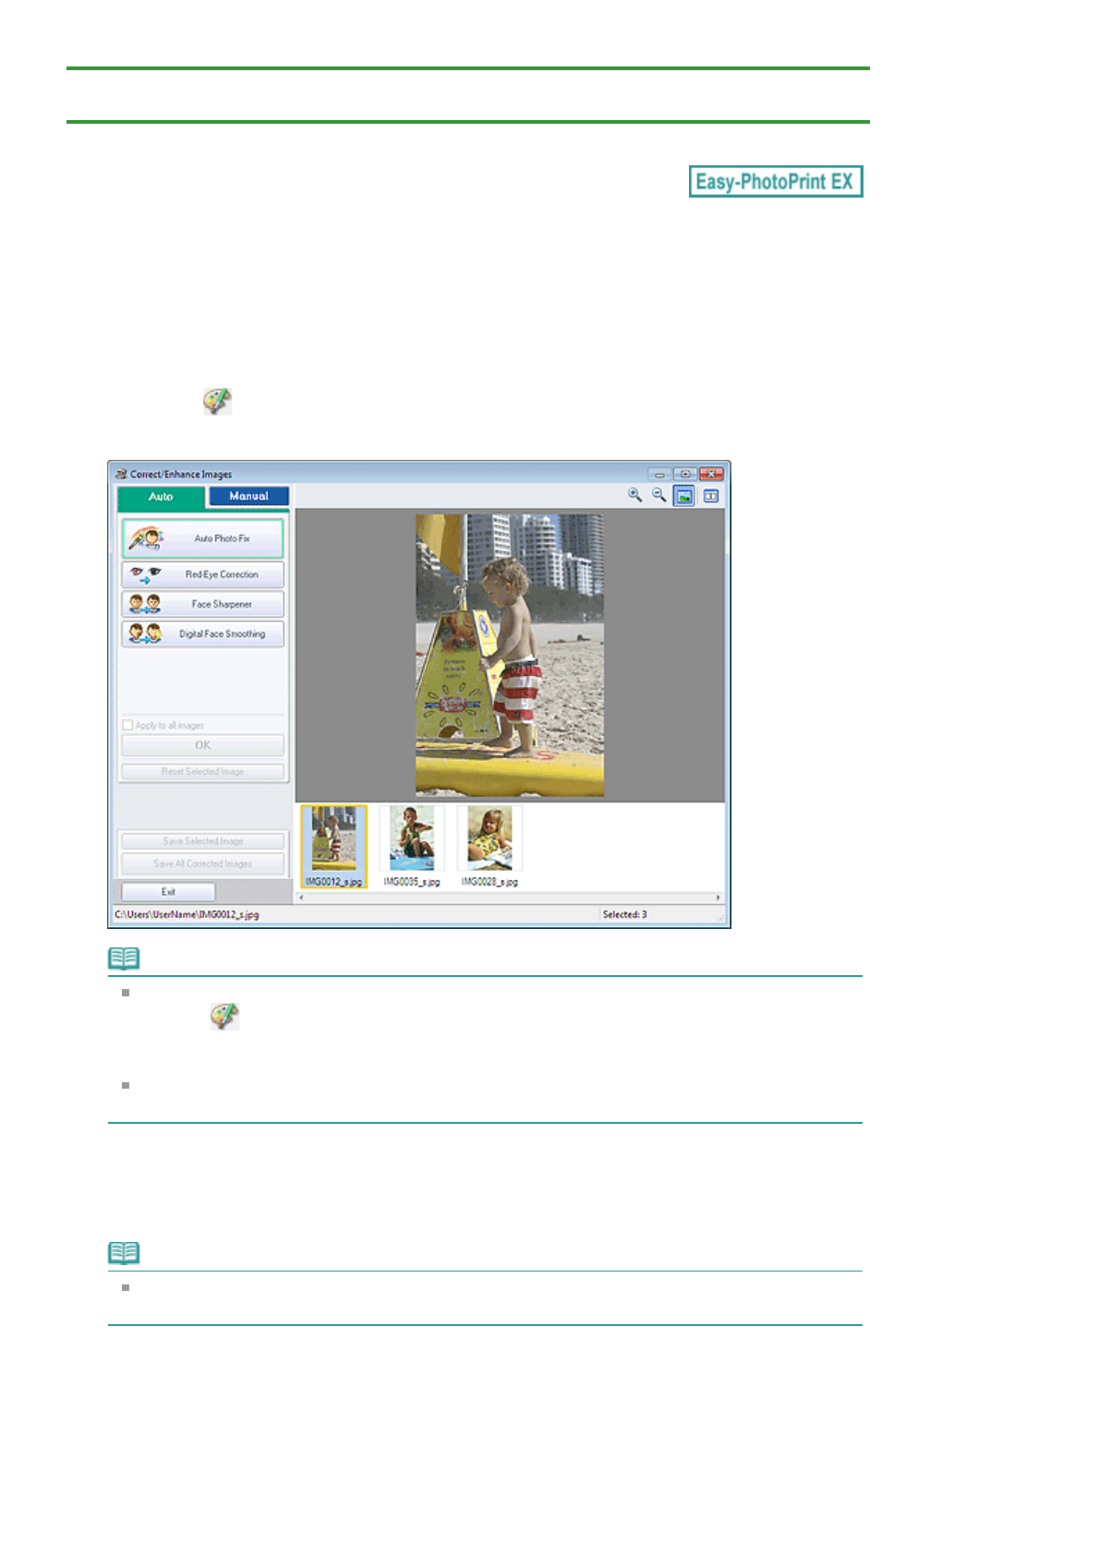The image size is (1099, 1555).
Task: Switch to full image view mode
Action: tap(683, 497)
